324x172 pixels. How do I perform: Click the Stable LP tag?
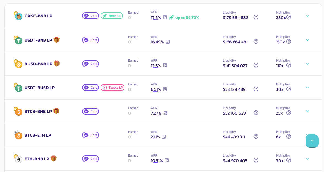(x=113, y=88)
